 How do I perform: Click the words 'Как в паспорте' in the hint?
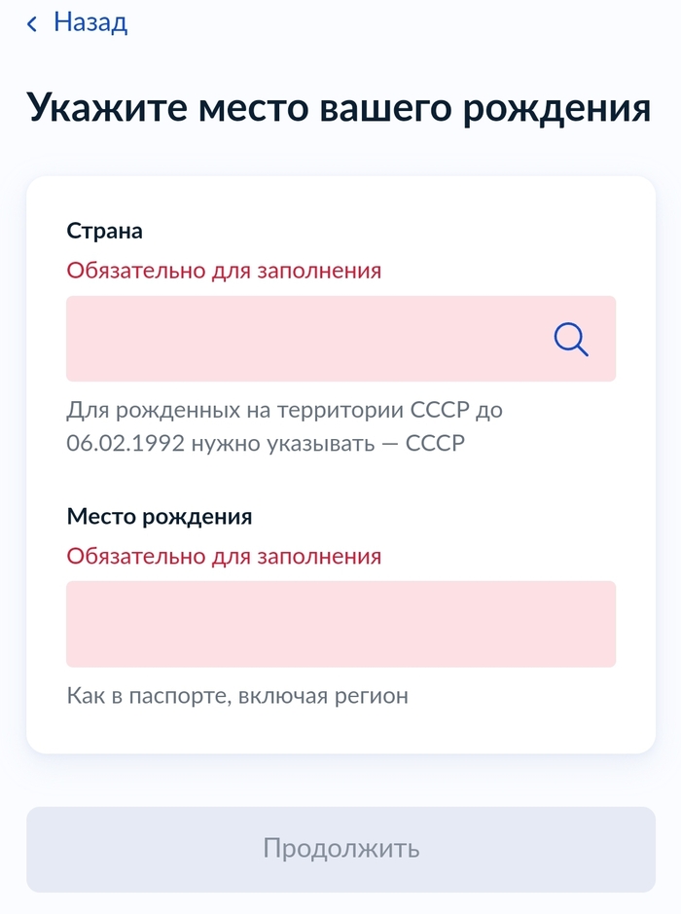[x=142, y=696]
